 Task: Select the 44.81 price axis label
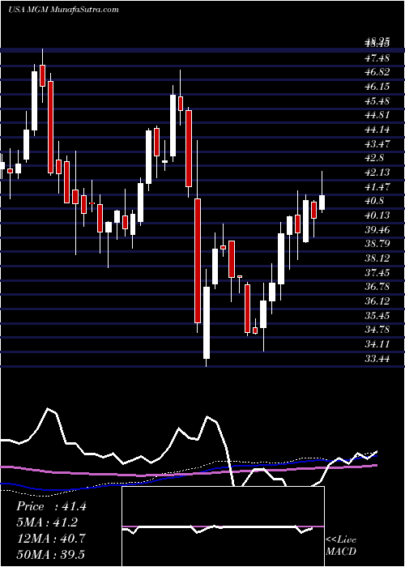(x=377, y=115)
